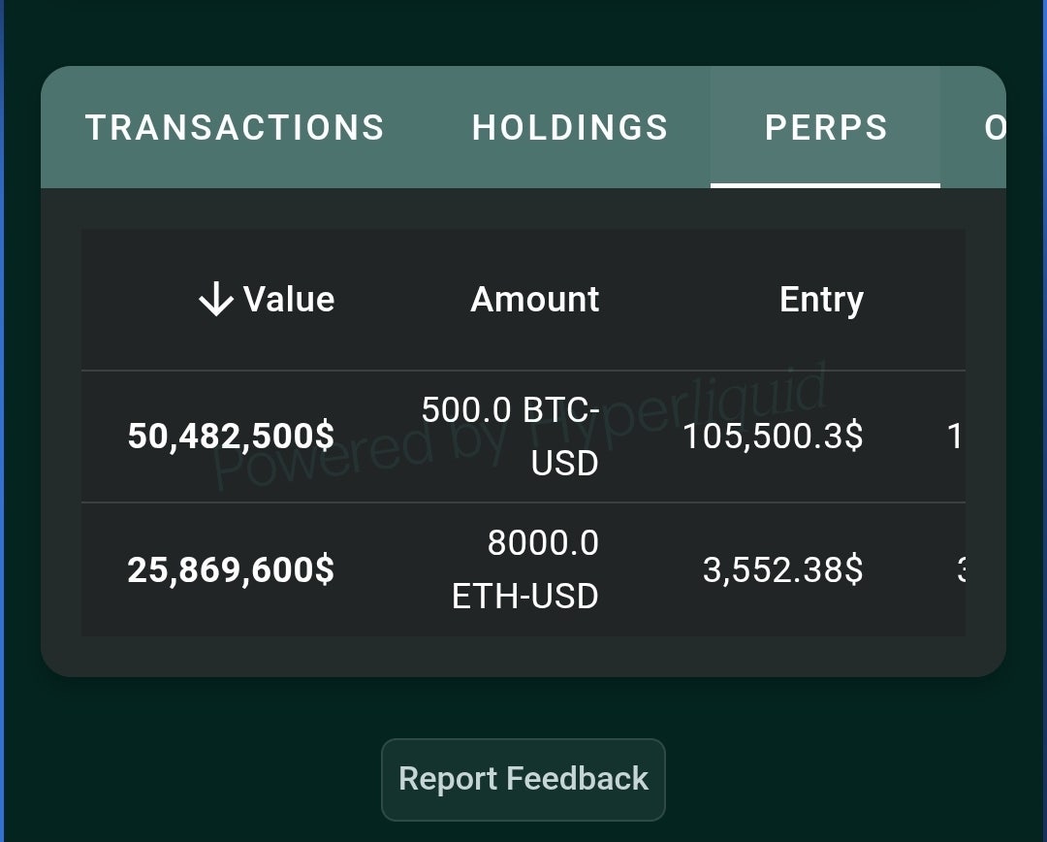This screenshot has width=1047, height=842.
Task: Click the 3,552.38$ entry price cell
Action: [782, 569]
